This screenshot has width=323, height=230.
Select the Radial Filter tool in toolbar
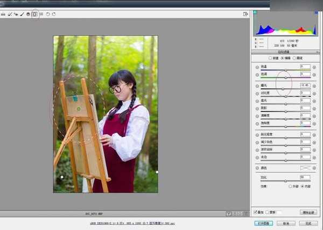click(35, 15)
